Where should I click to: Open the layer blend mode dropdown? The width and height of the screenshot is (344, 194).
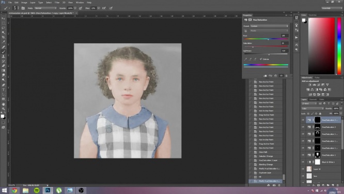312,108
